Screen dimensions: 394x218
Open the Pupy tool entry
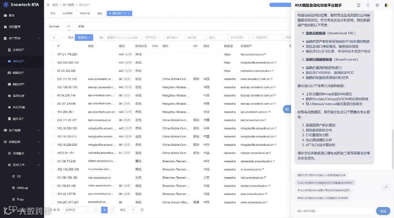point(20,199)
